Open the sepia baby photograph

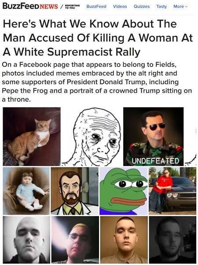pos(26,191)
